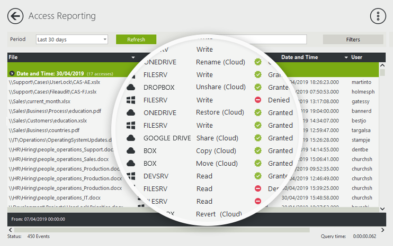Click the red denied icon on the first FILESRV Read row
Image resolution: width=393 pixels, height=246 pixels.
(x=258, y=188)
